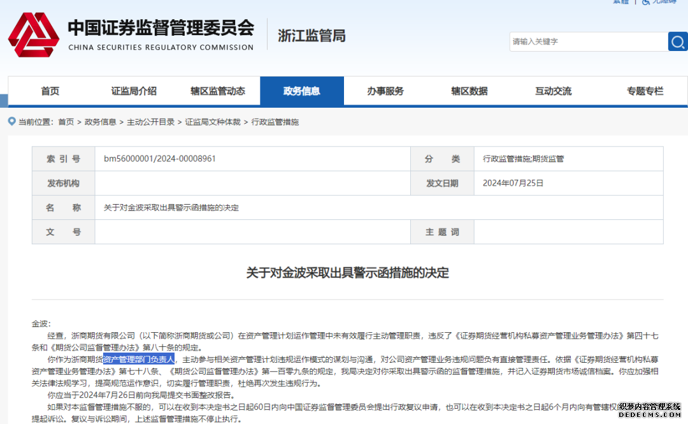Click the article headline about 金波警示函
The width and height of the screenshot is (688, 424).
point(348,273)
